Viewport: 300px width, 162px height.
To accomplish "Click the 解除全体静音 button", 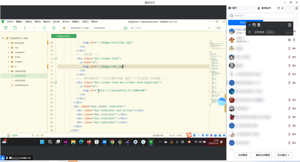I will pos(263,155).
